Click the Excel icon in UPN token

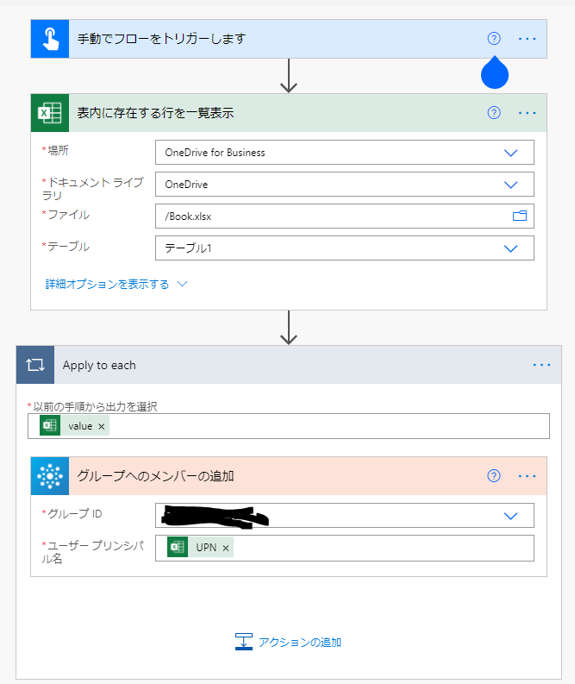coord(178,547)
